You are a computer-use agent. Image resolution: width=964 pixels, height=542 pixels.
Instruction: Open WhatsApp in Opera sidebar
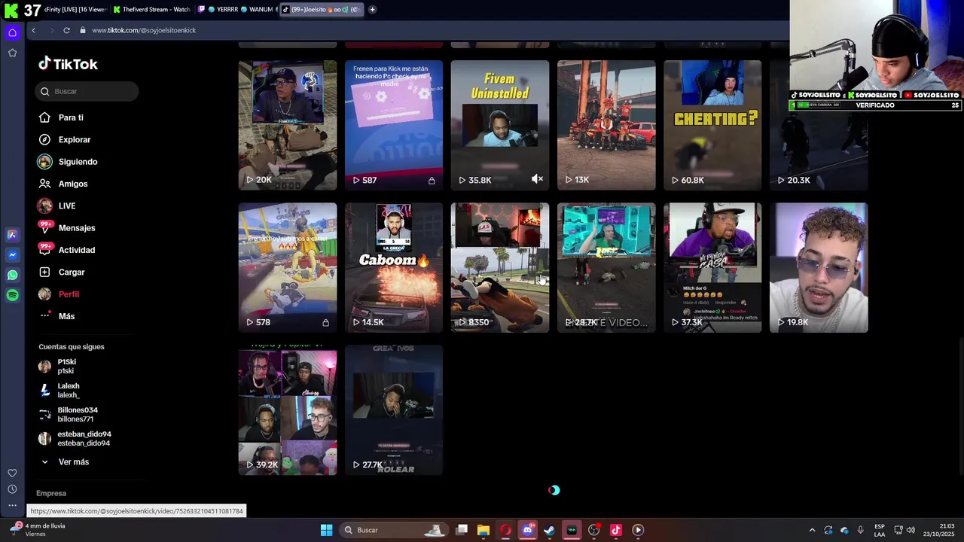[12, 276]
